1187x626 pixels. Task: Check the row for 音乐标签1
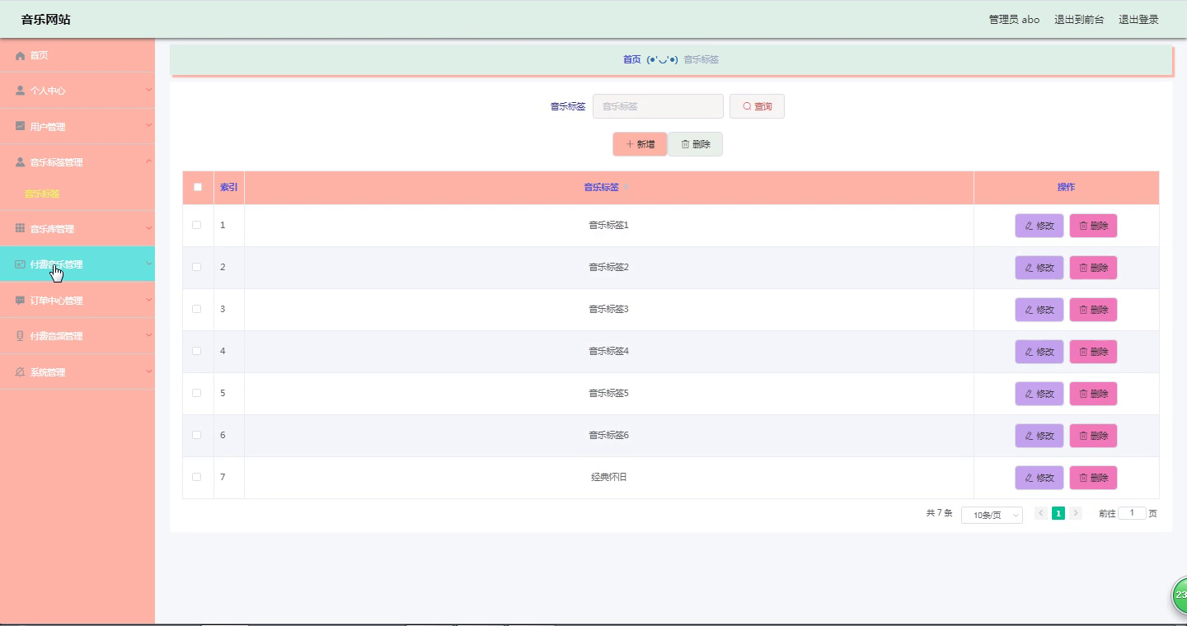click(x=196, y=225)
